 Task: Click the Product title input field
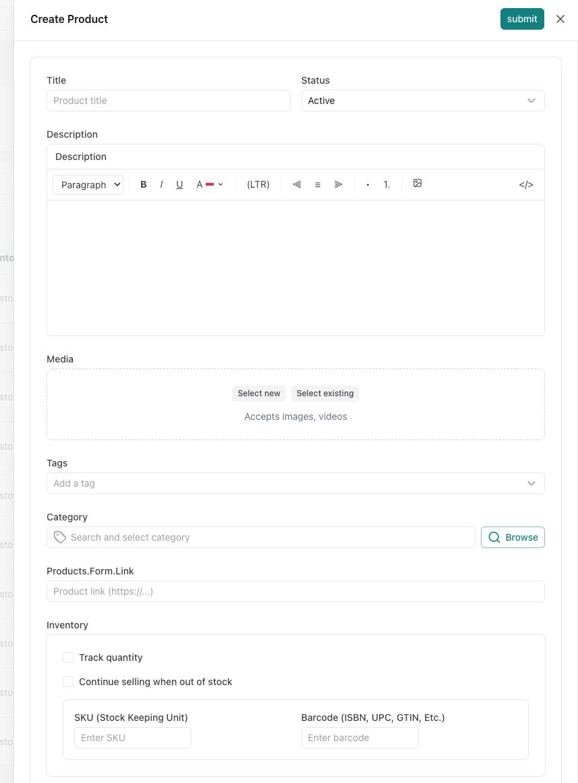[169, 101]
